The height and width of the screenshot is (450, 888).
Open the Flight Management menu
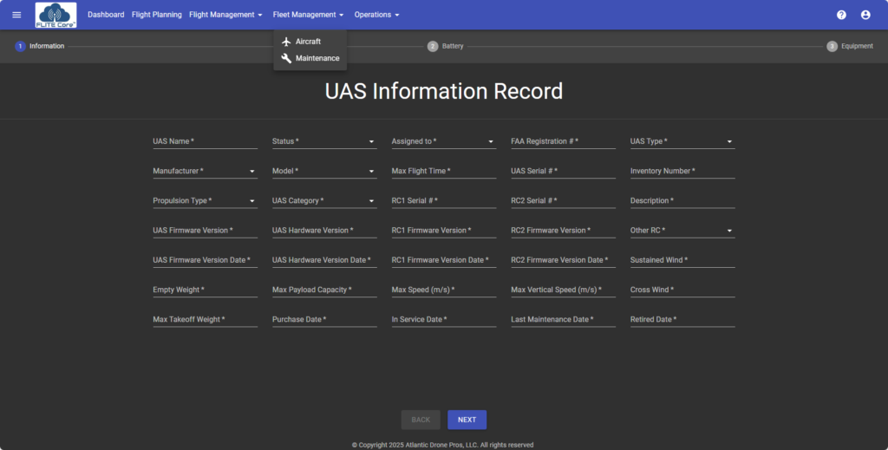pyautogui.click(x=225, y=15)
